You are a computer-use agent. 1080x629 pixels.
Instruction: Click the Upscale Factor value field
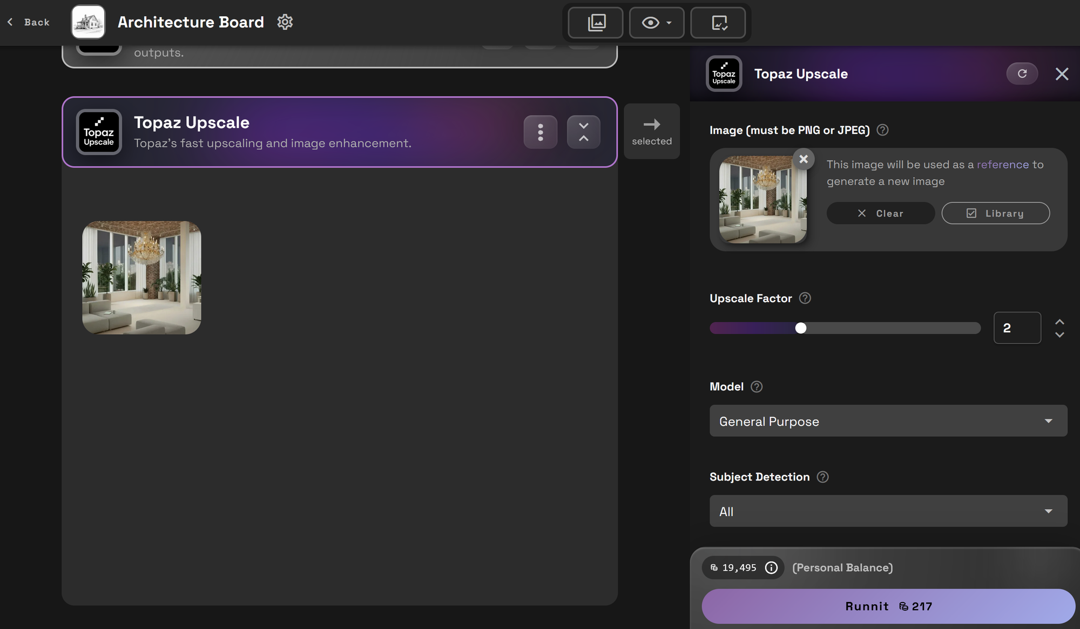tap(1017, 328)
